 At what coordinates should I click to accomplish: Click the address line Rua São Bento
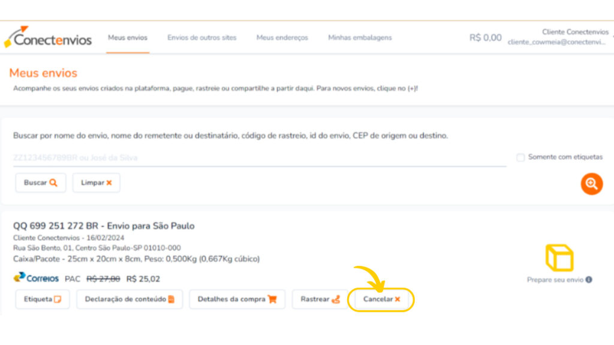tap(97, 248)
